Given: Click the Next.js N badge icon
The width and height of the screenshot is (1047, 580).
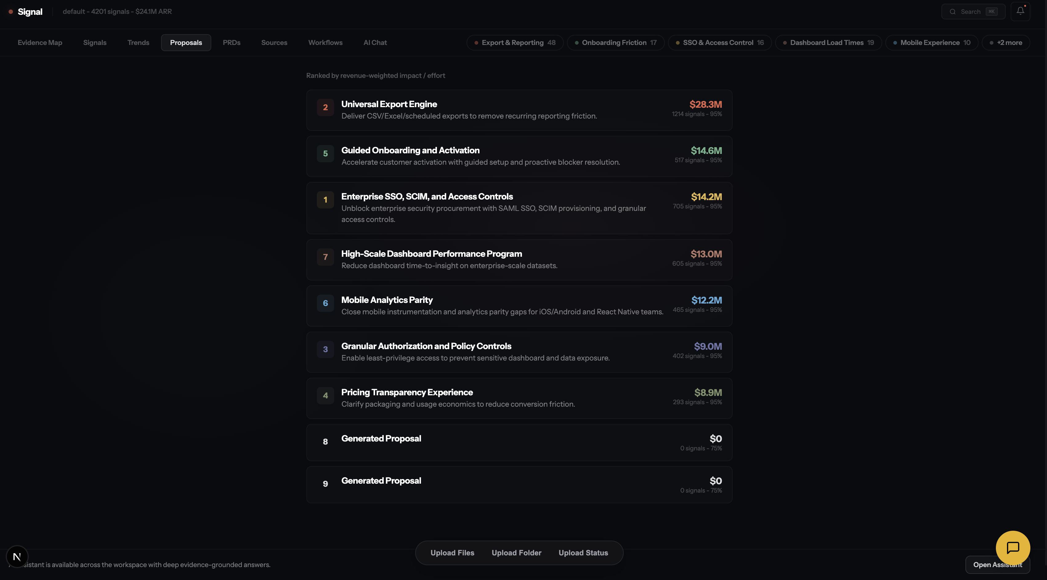Looking at the screenshot, I should click(x=17, y=556).
